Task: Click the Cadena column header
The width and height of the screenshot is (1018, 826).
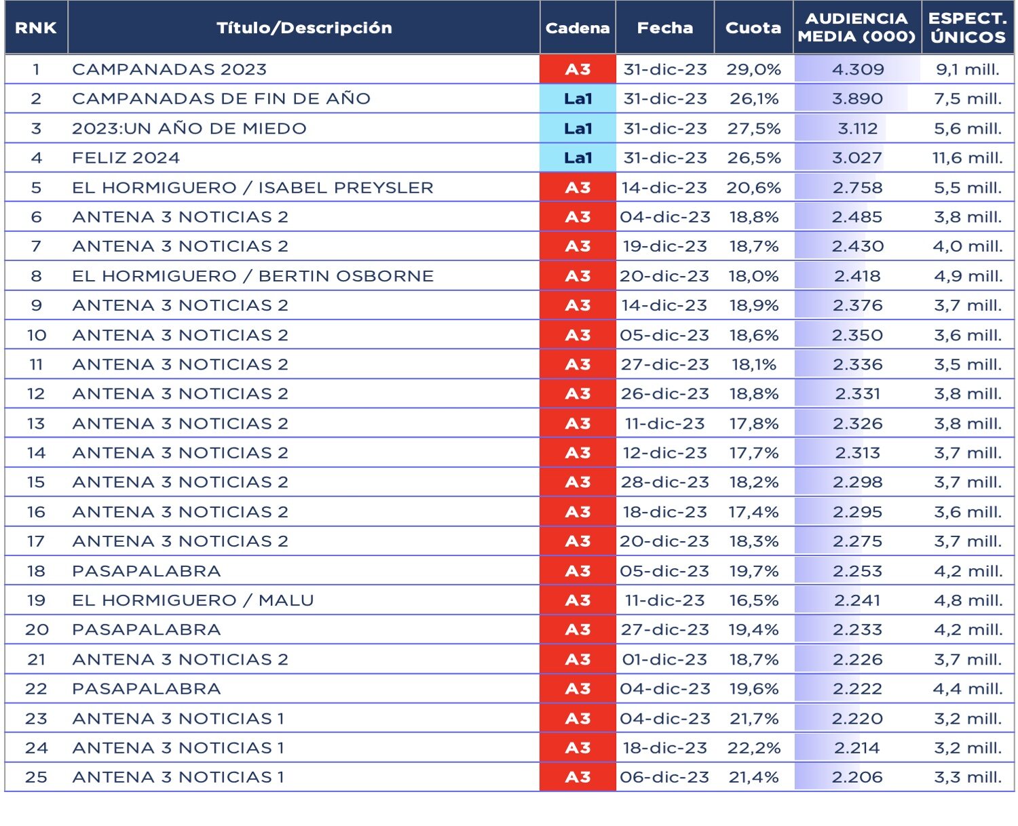Action: click(x=578, y=28)
